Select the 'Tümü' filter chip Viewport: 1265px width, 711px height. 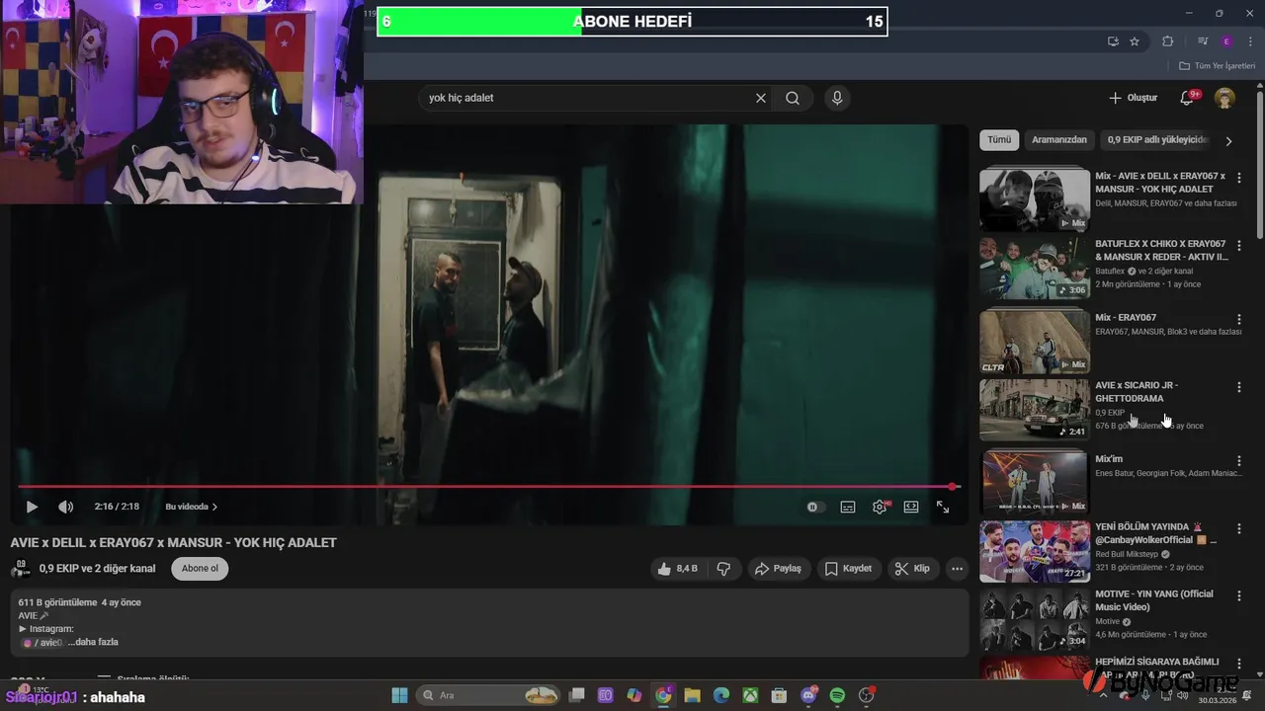pyautogui.click(x=999, y=140)
